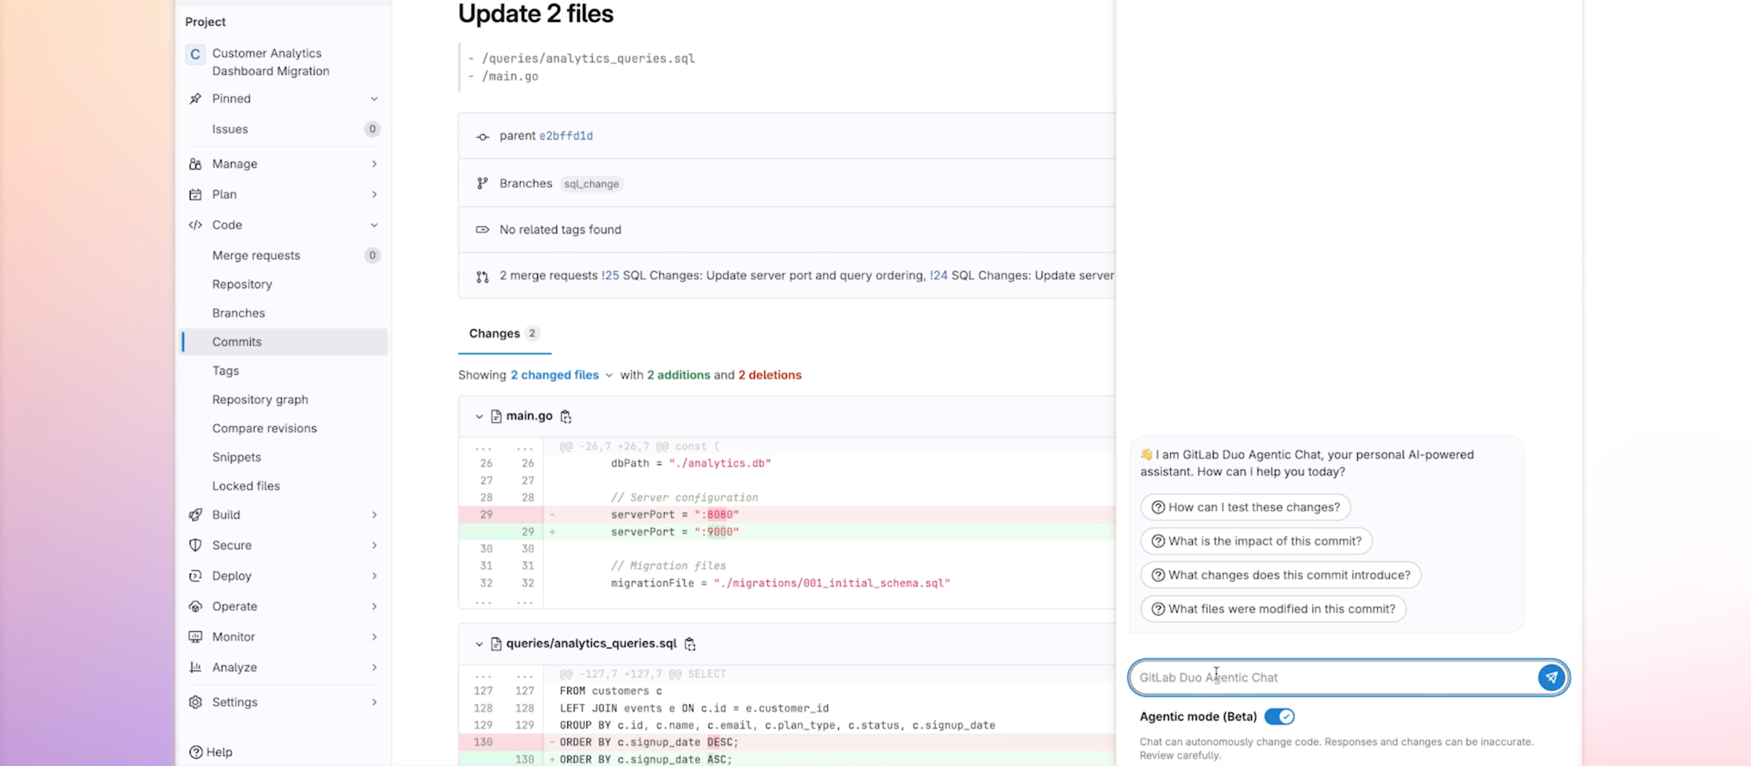Select Commits in sidebar
This screenshot has width=1751, height=766.
(x=284, y=342)
